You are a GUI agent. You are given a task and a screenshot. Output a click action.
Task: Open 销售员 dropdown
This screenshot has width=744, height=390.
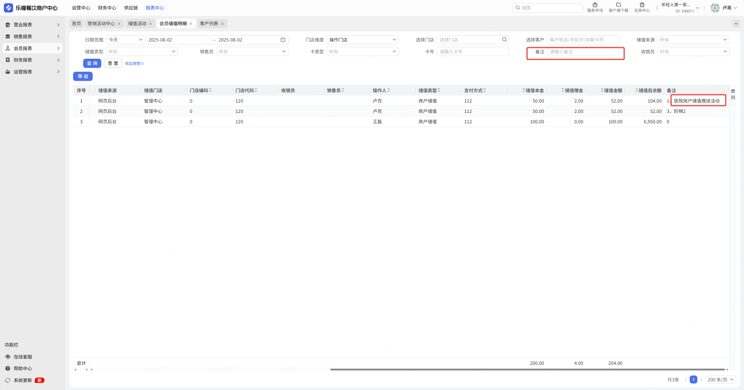point(252,52)
